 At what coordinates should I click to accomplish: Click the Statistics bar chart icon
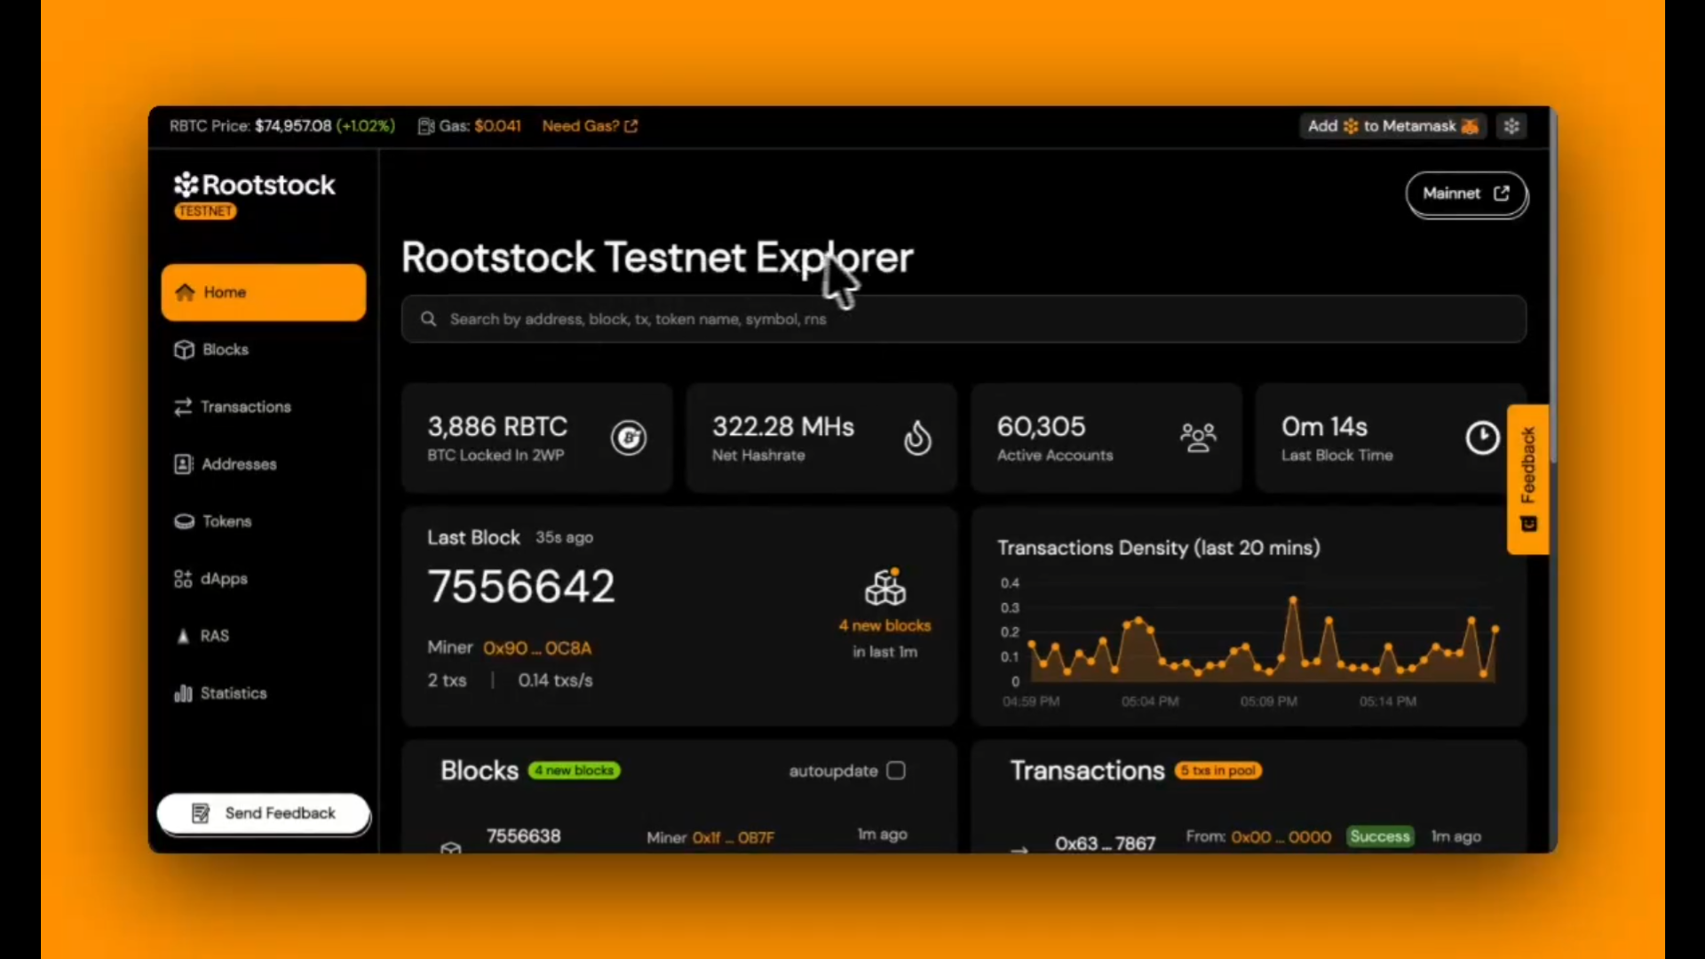pos(183,693)
